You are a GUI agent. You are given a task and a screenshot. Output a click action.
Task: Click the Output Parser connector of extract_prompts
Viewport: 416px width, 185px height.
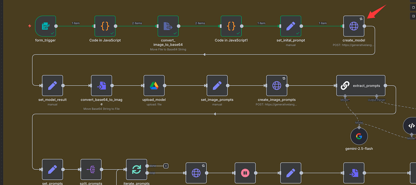click(x=376, y=96)
